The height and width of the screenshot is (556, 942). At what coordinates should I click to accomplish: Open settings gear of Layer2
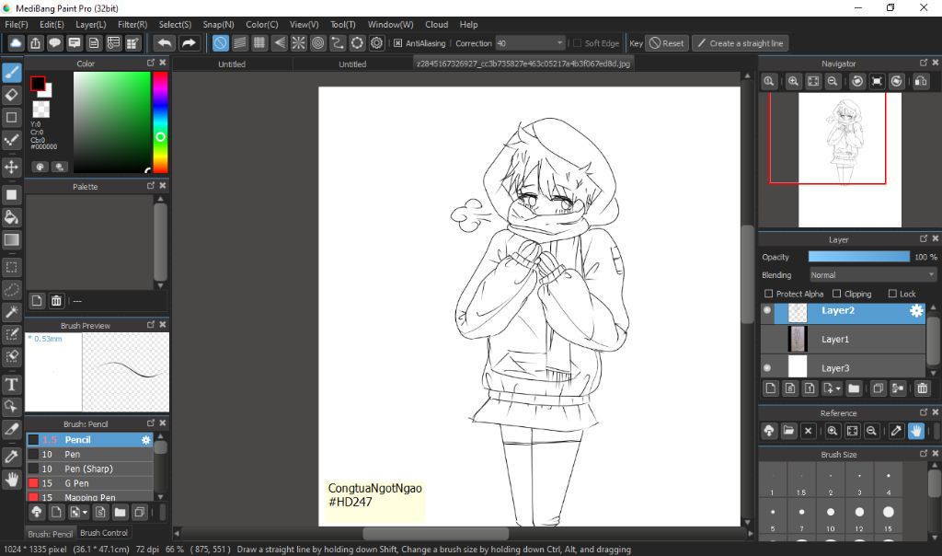pyautogui.click(x=916, y=311)
